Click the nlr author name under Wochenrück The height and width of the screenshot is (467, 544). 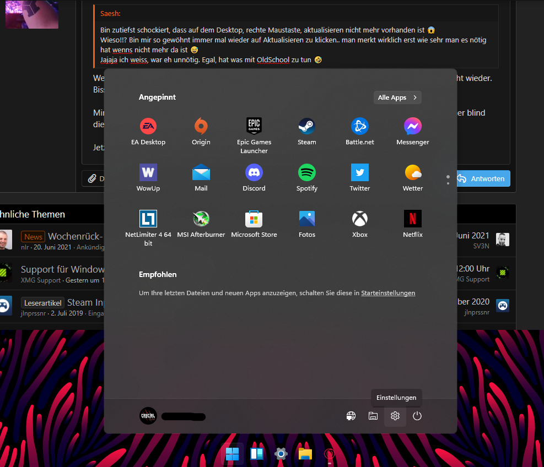25,247
